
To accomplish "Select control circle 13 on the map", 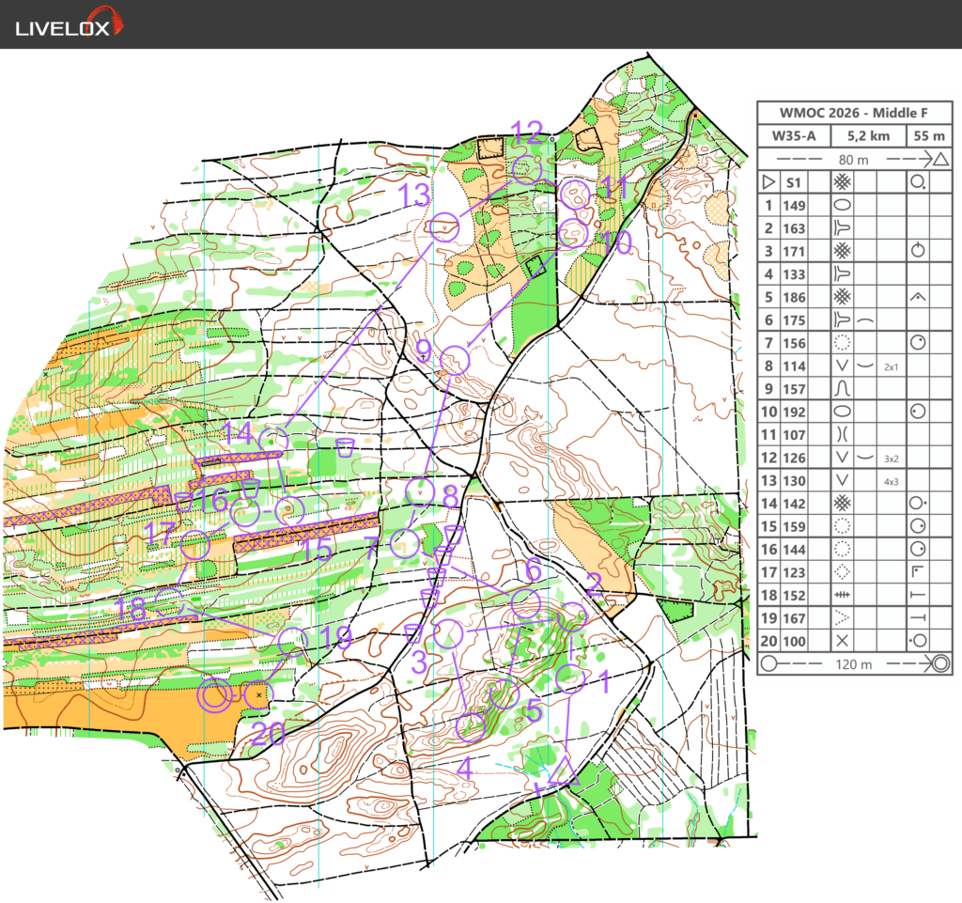I will click(x=444, y=227).
